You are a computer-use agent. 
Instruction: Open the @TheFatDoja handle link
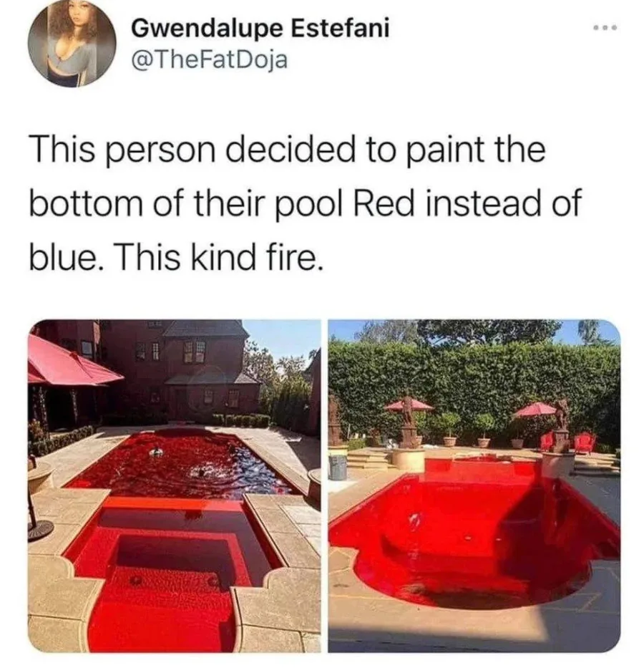point(210,59)
